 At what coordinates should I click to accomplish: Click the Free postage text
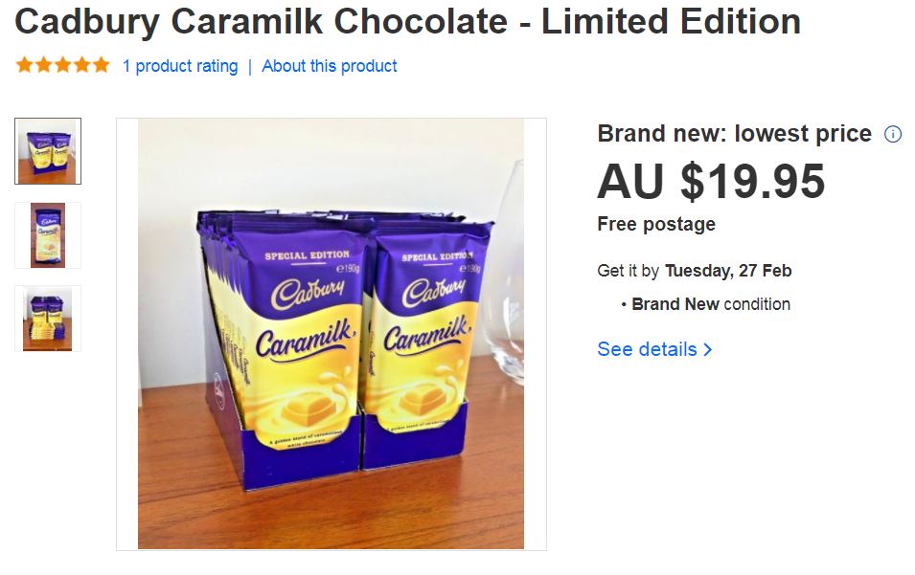click(656, 224)
